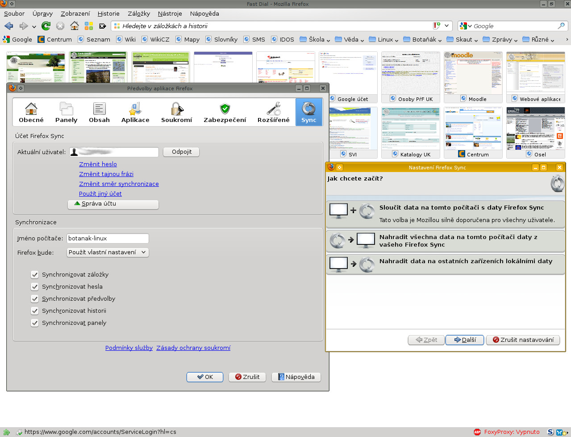Open the Soubor menu
Viewport: 571px width, 437px height.
(x=14, y=13)
